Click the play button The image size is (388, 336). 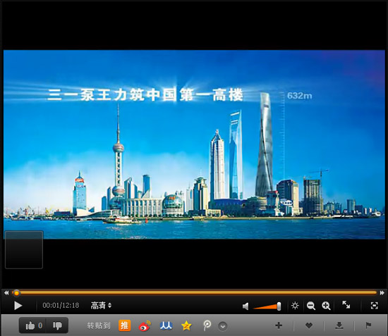click(x=18, y=306)
